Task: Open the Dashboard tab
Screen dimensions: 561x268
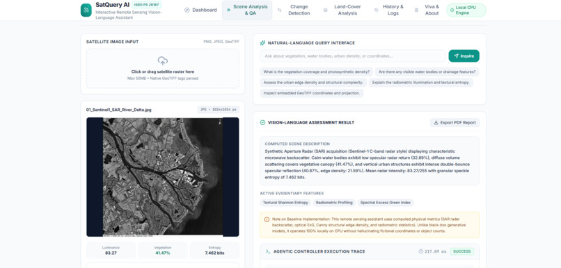Action: pos(200,10)
